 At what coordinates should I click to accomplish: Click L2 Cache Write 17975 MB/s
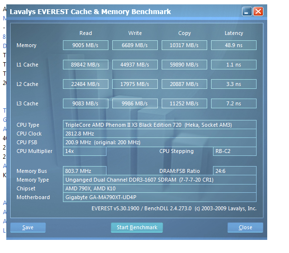pos(135,84)
